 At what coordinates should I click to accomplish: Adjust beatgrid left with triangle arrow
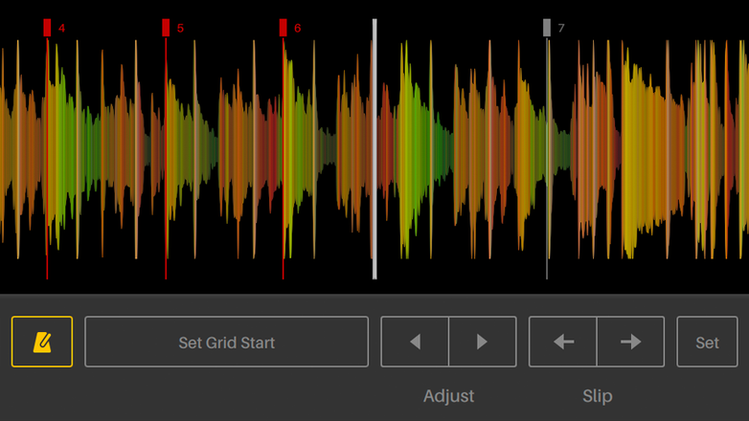[x=415, y=342]
